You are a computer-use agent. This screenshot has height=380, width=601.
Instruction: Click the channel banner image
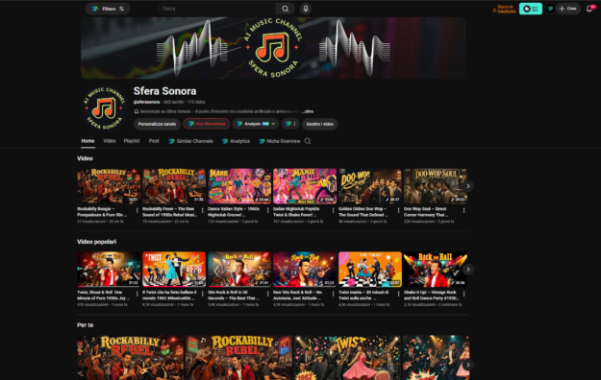(x=273, y=48)
